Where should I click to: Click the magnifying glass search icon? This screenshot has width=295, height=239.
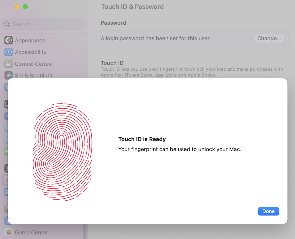(7, 24)
